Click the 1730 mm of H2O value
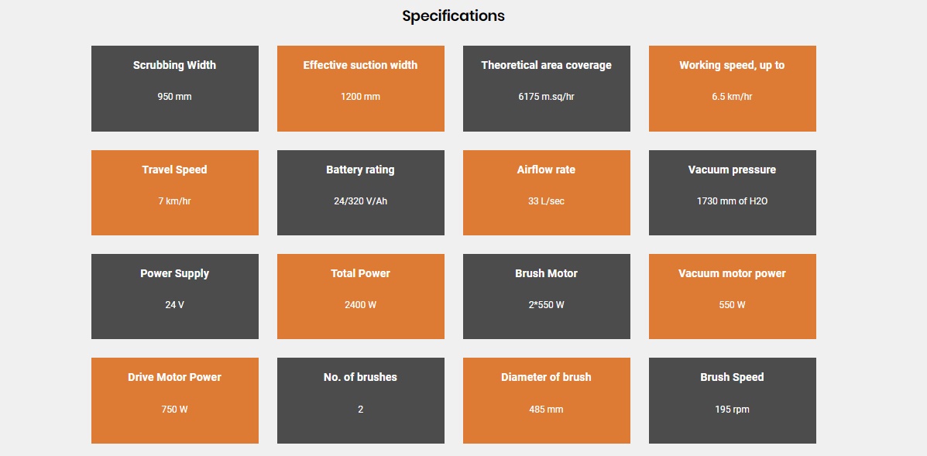 [732, 201]
